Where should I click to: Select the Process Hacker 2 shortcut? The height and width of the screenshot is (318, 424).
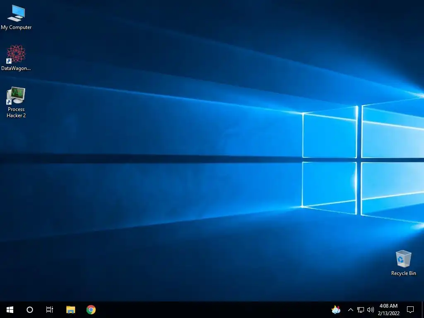pos(16,102)
